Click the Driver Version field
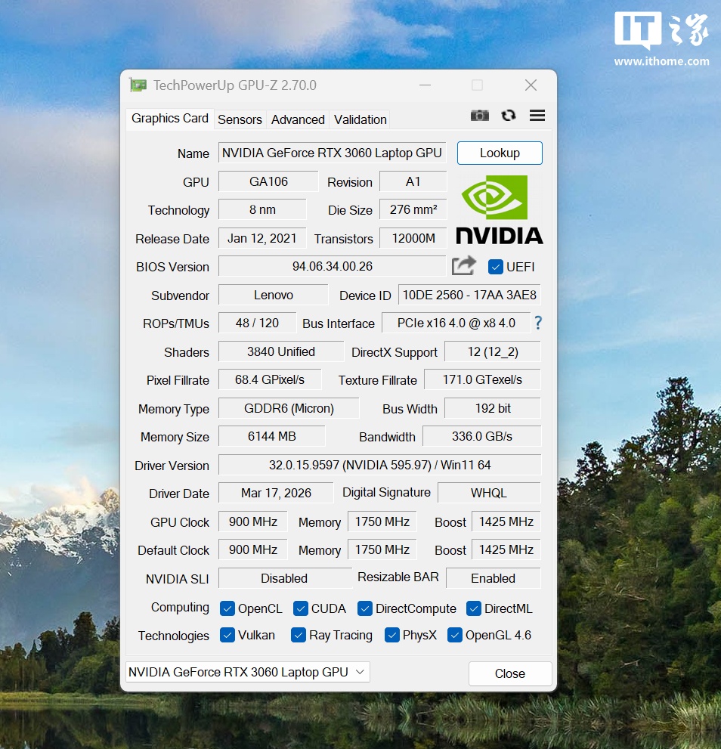Viewport: 721px width, 749px height. (380, 465)
